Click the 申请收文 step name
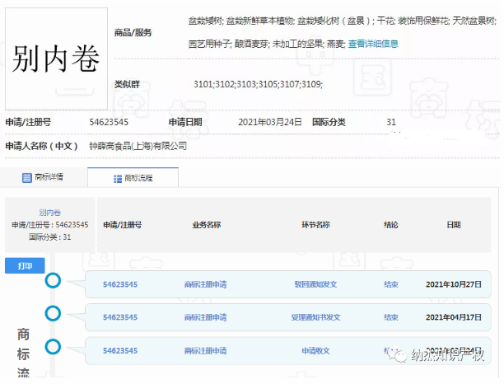The image size is (504, 384). coord(315,350)
